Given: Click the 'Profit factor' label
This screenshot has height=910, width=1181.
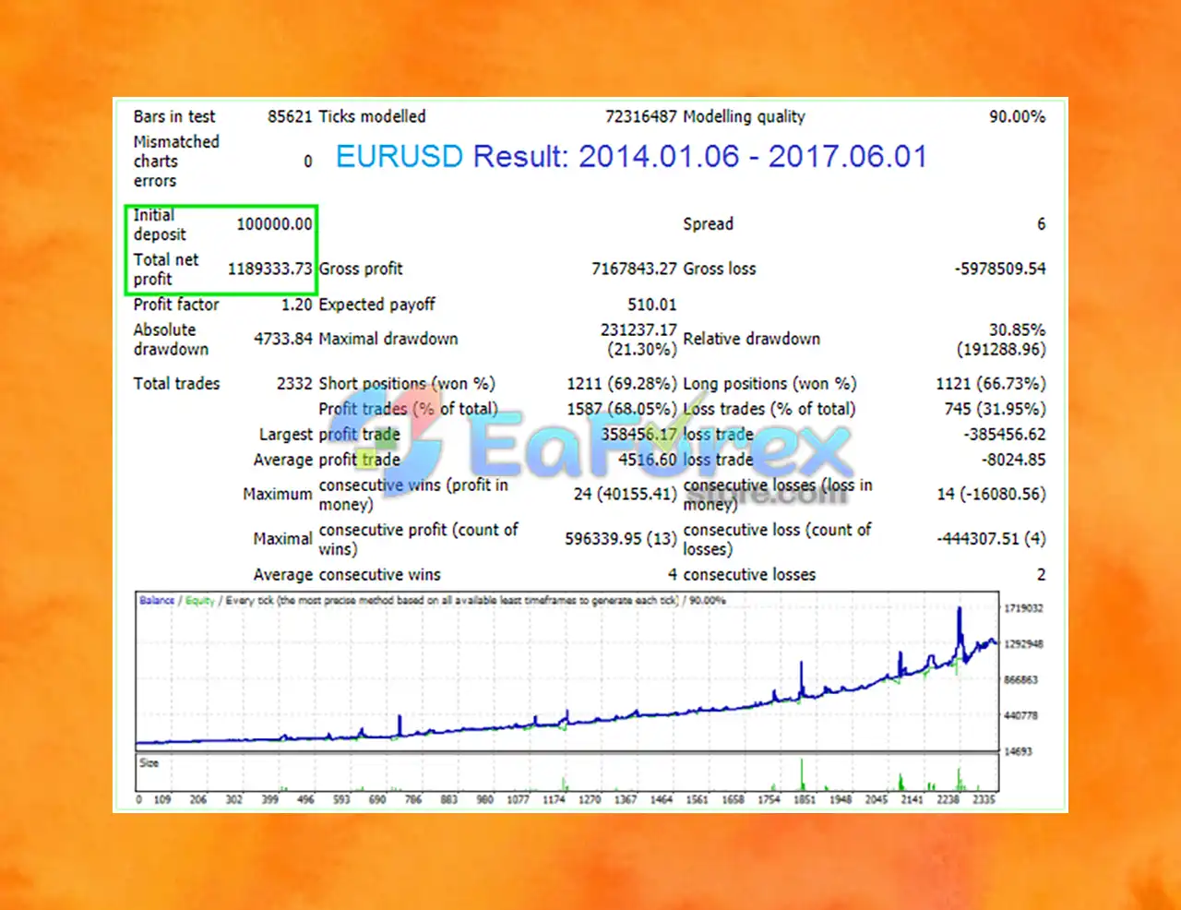Looking at the screenshot, I should (x=176, y=305).
